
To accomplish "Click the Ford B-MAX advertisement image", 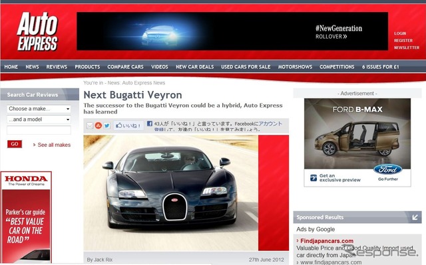I will pyautogui.click(x=357, y=134).
